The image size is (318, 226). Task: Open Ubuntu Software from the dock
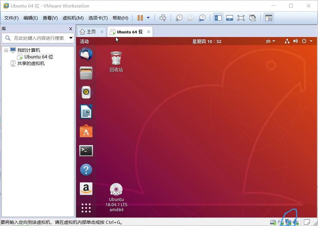pos(86,131)
